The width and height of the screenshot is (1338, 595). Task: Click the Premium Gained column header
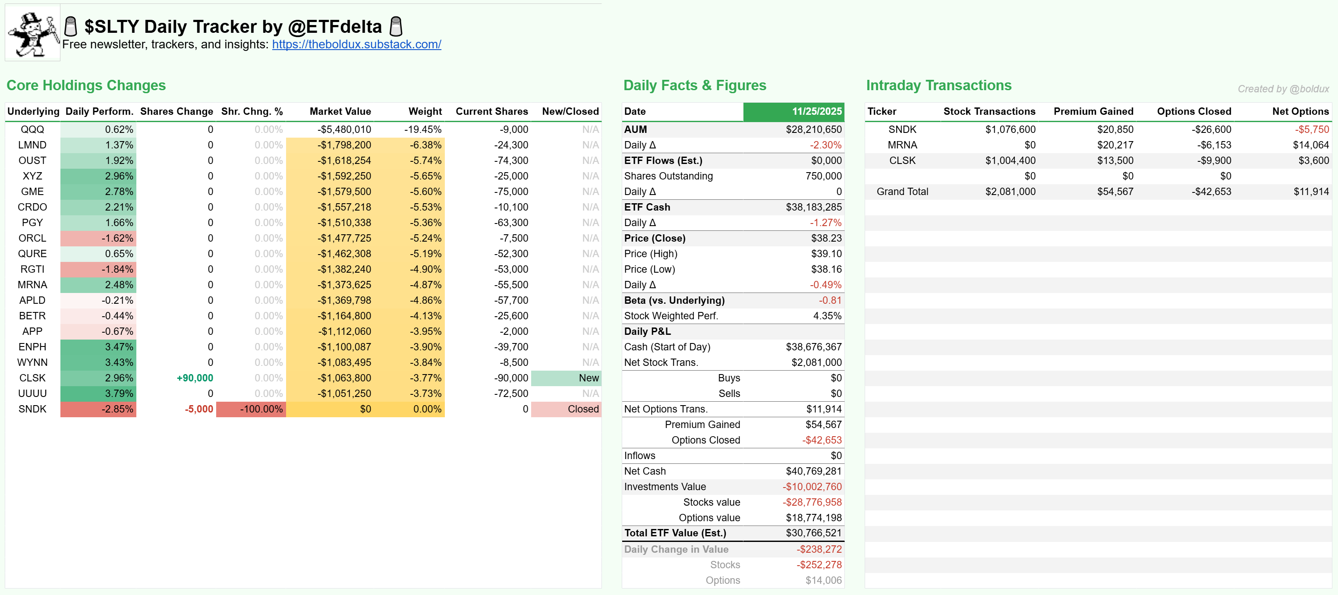pyautogui.click(x=1093, y=112)
